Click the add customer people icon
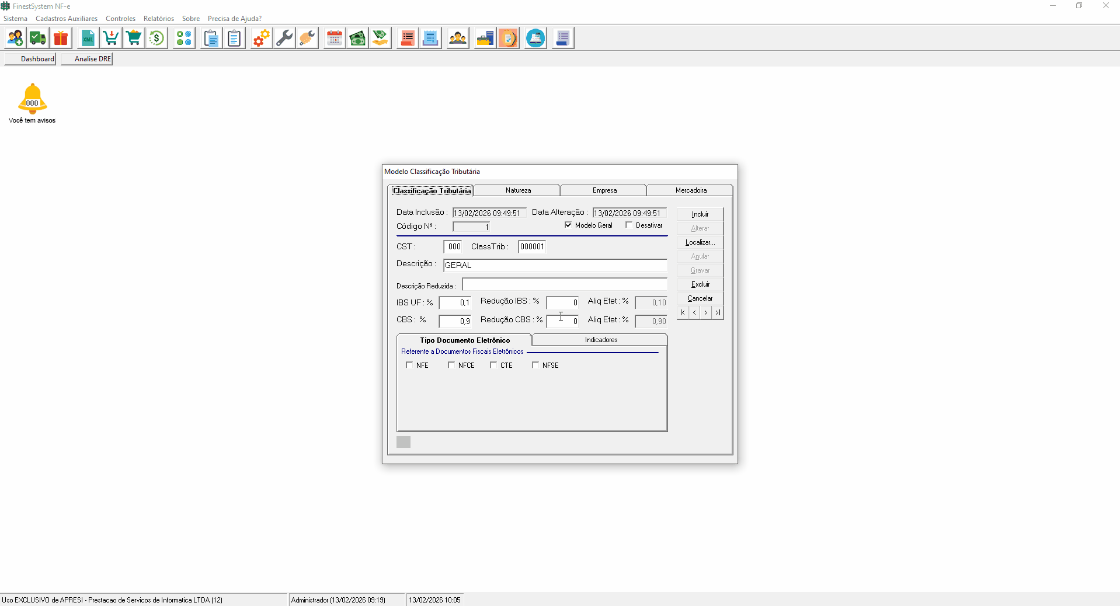The image size is (1120, 606). [x=15, y=39]
